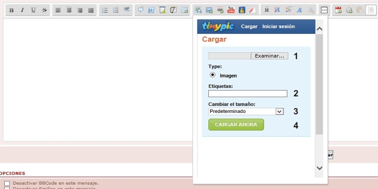Click the tinypic logo
Screen dimensions: 378x189
(218, 26)
